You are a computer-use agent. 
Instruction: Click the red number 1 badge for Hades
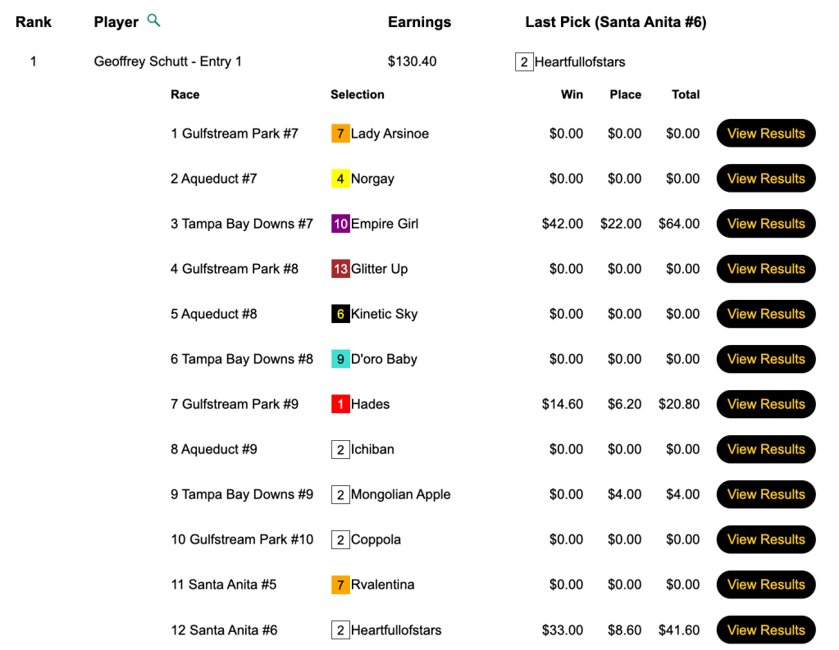[x=340, y=404]
